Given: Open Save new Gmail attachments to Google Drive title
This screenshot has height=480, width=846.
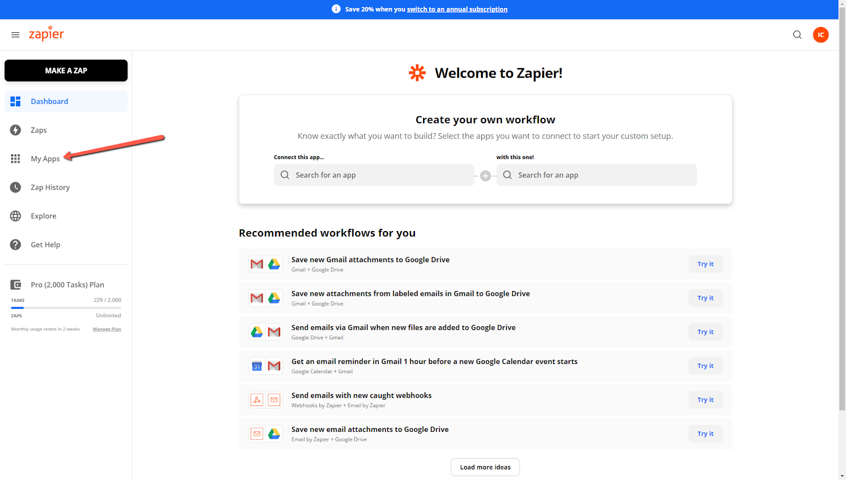Looking at the screenshot, I should 370,260.
